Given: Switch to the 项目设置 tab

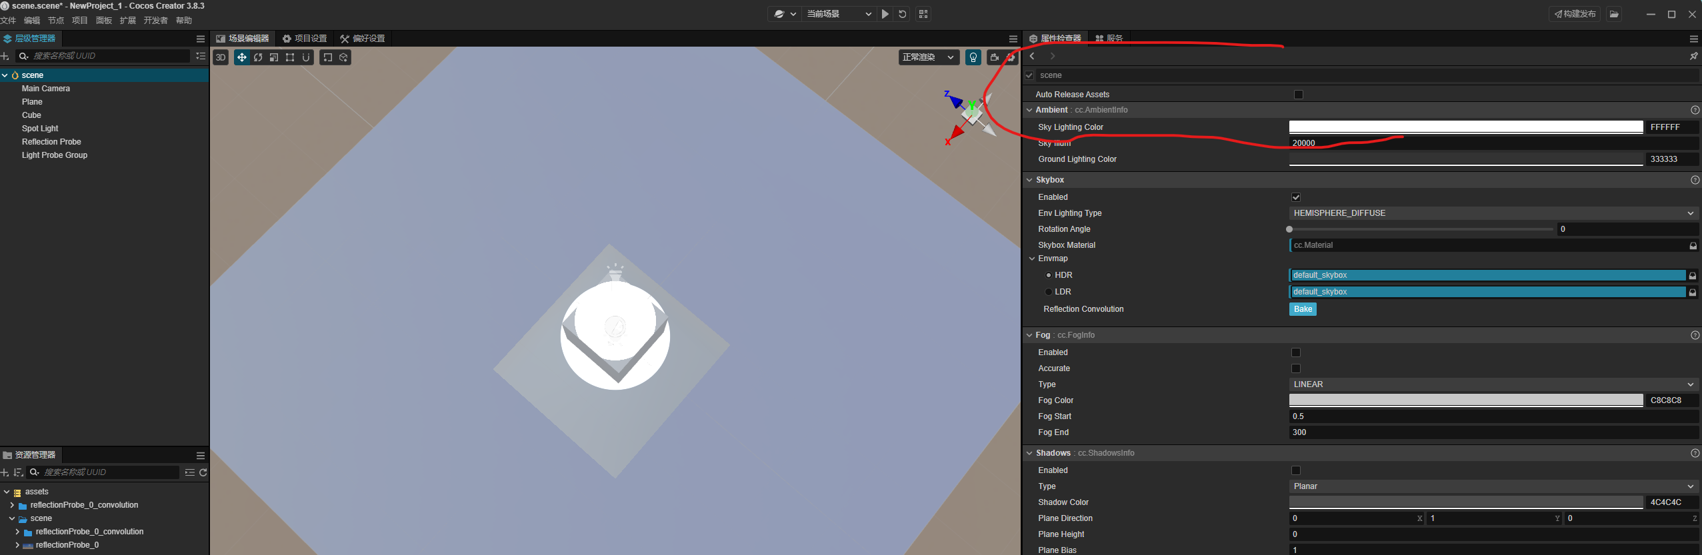Looking at the screenshot, I should (305, 39).
